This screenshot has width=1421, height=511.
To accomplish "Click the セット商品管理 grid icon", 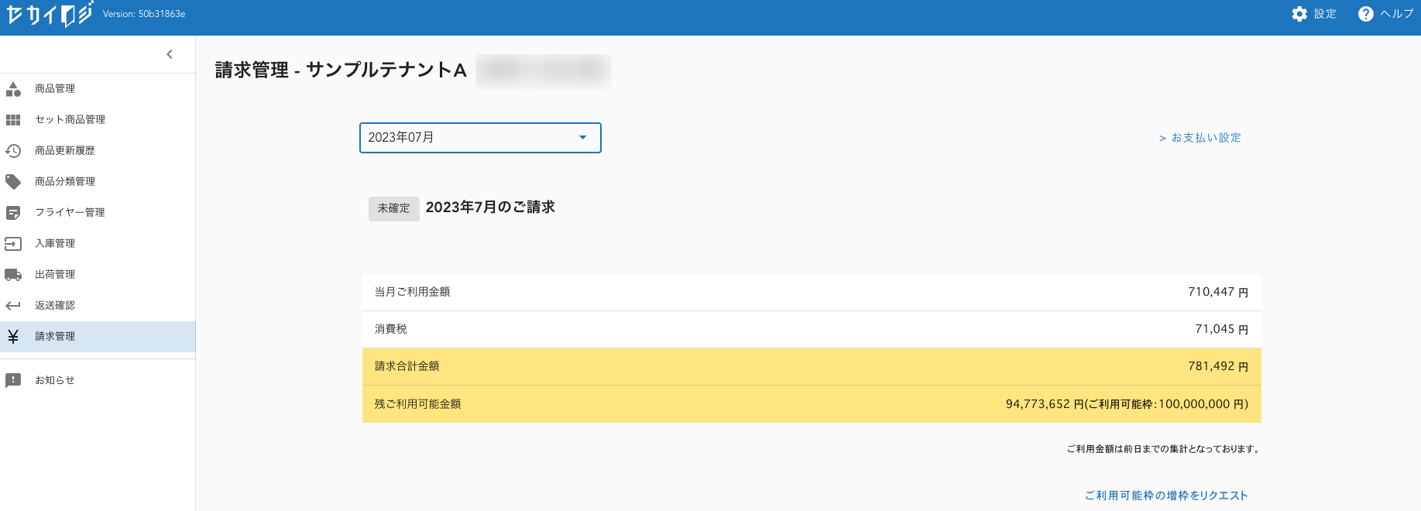I will point(13,120).
